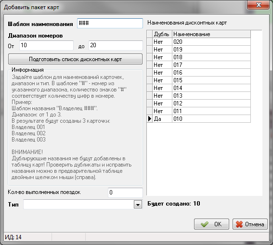This screenshot has width=273, height=245.
Task: Click the От range start field
Action: pyautogui.click(x=46, y=45)
